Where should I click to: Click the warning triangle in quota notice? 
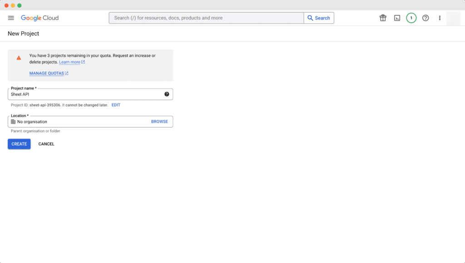coord(19,57)
